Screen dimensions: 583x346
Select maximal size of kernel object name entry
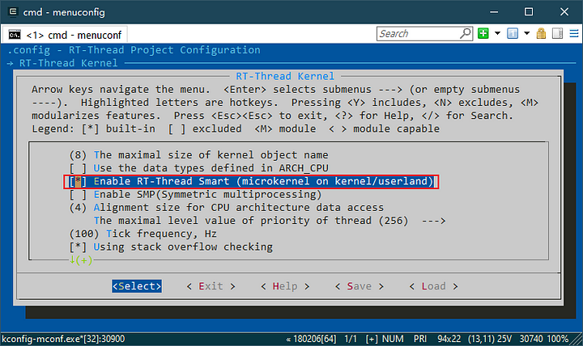tap(199, 154)
